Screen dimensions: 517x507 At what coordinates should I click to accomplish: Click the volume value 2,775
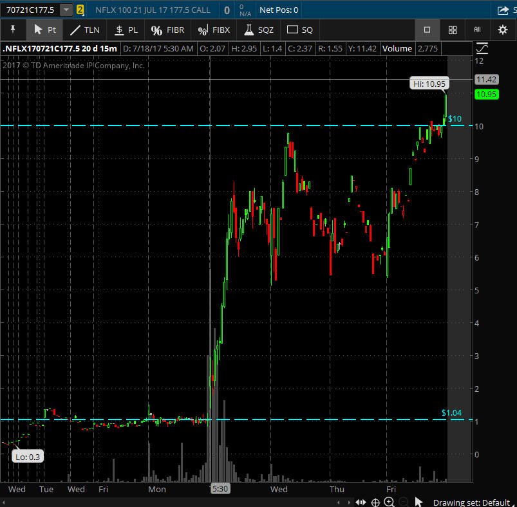point(428,49)
